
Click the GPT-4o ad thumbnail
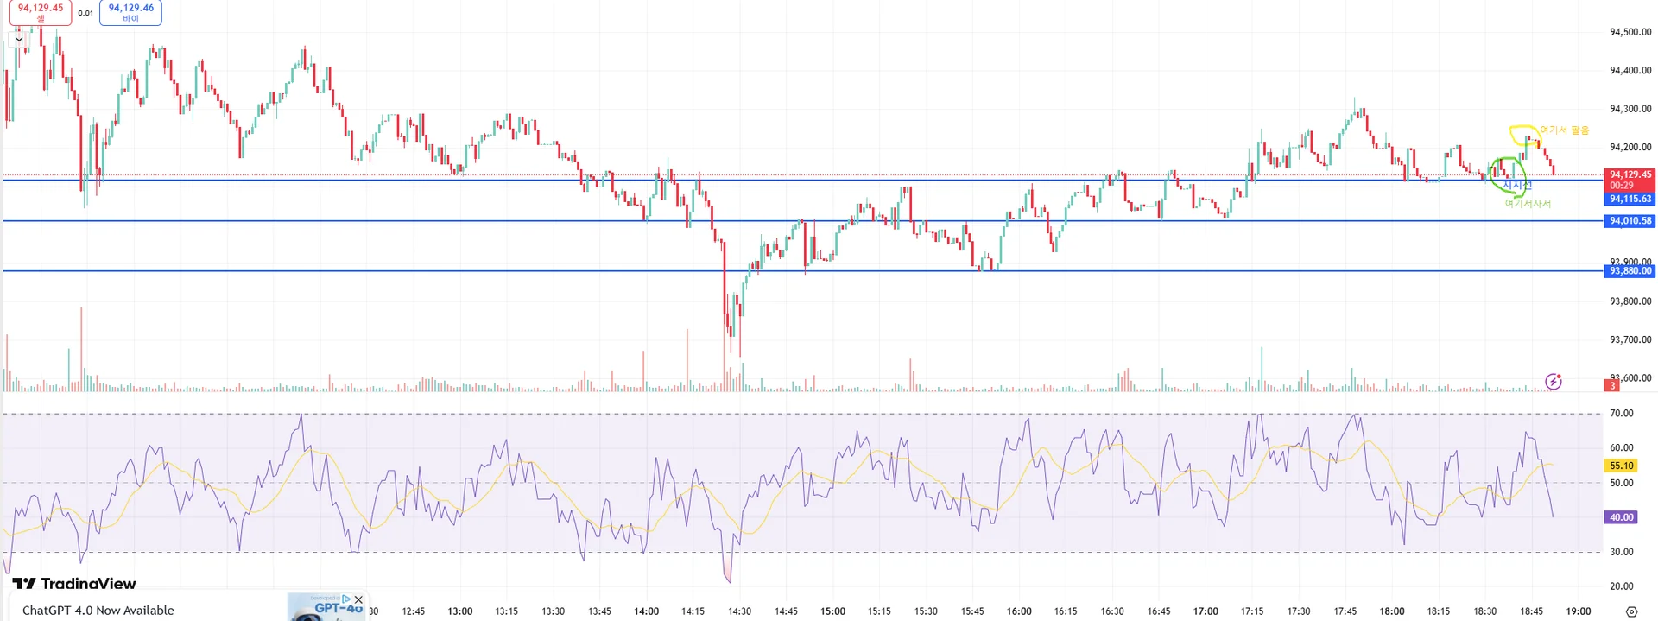(x=326, y=607)
